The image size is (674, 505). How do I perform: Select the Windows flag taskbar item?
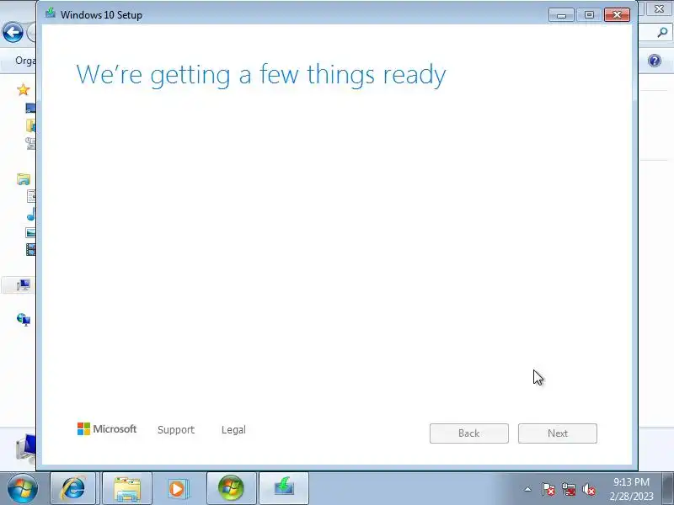(231, 489)
